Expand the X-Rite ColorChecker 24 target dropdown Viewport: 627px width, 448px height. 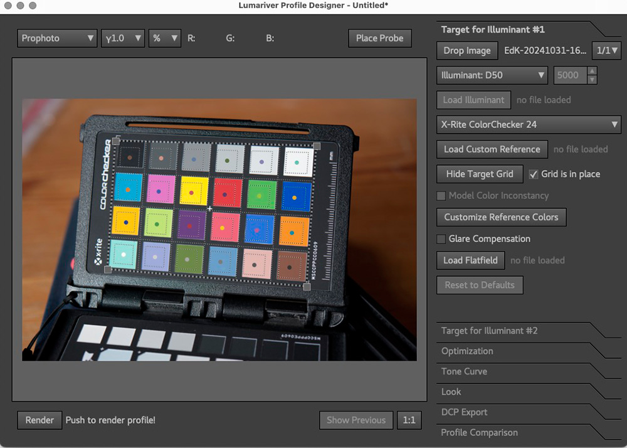click(x=529, y=124)
